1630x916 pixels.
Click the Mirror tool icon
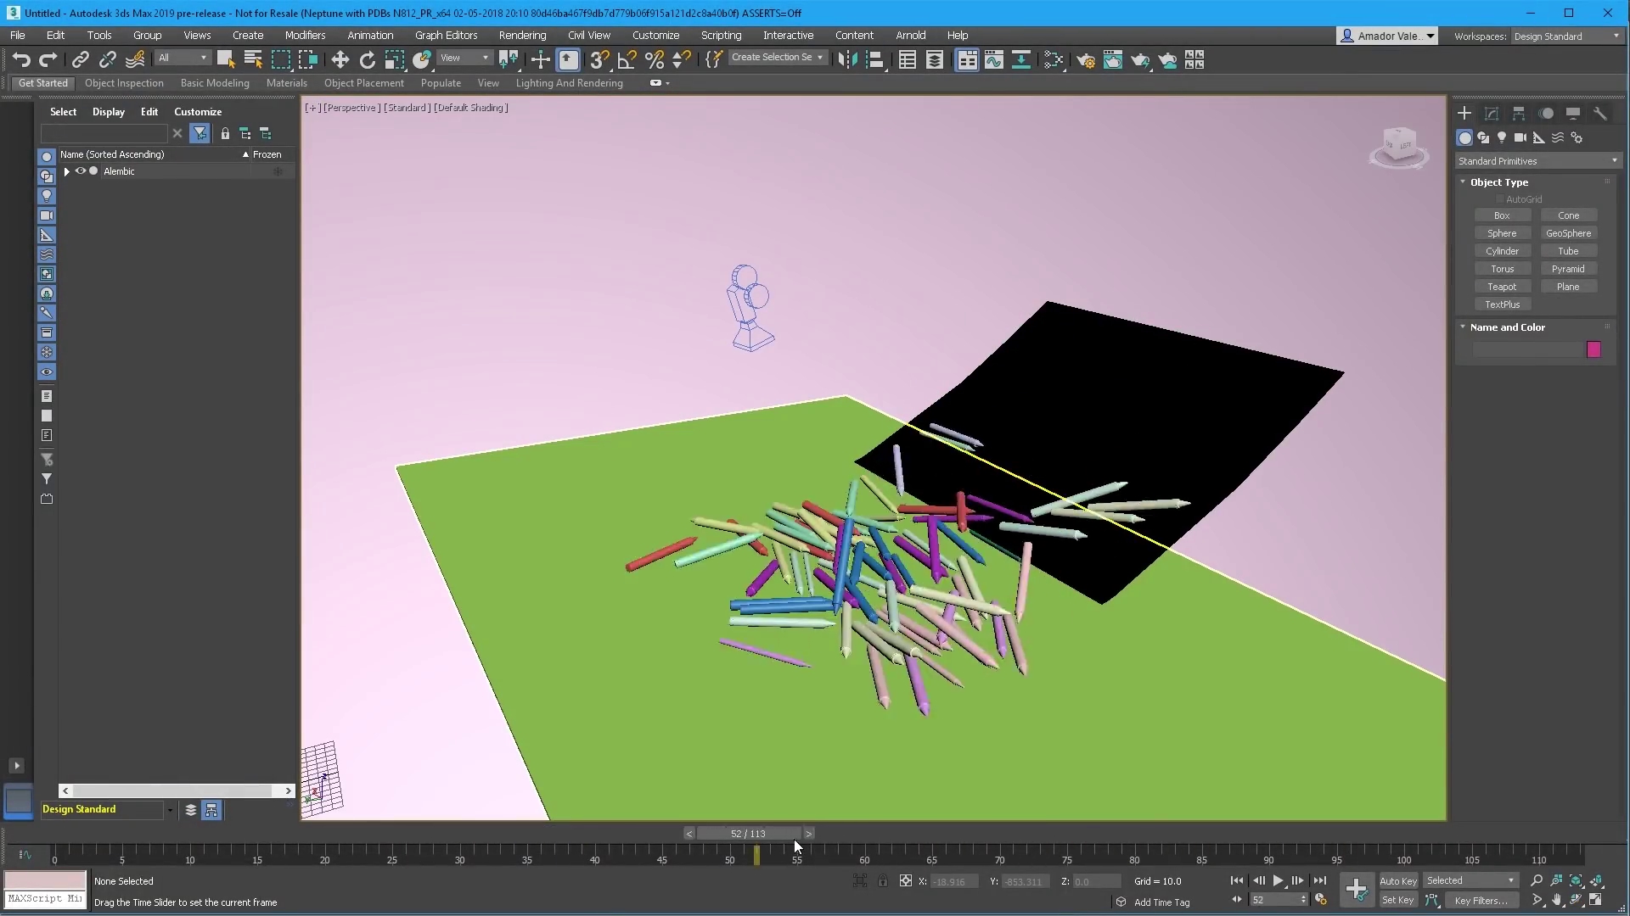[846, 59]
